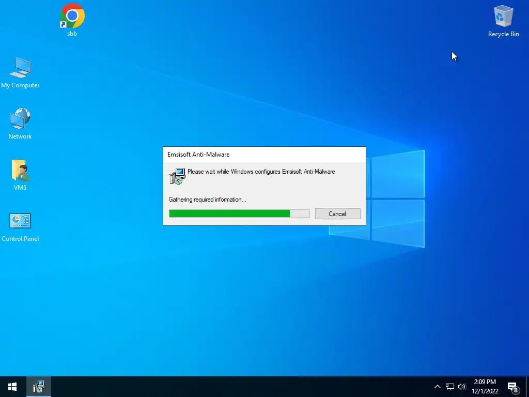Click the installer taskbar button
529x397 pixels.
coord(39,387)
